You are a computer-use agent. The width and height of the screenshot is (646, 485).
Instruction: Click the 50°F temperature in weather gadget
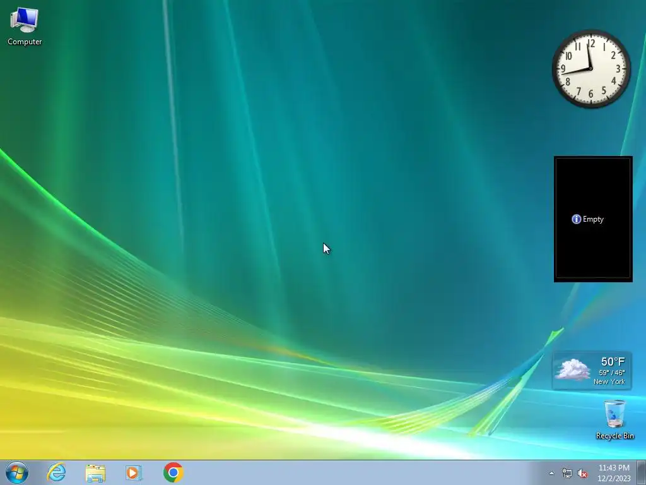[613, 362]
